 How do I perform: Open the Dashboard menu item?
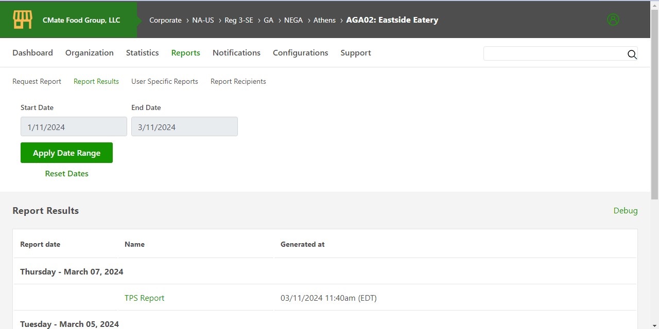(32, 52)
